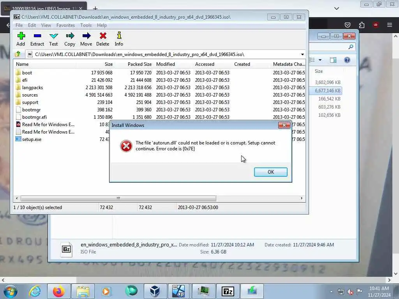Click the Copy toolbar icon
399x299 pixels.
[70, 39]
